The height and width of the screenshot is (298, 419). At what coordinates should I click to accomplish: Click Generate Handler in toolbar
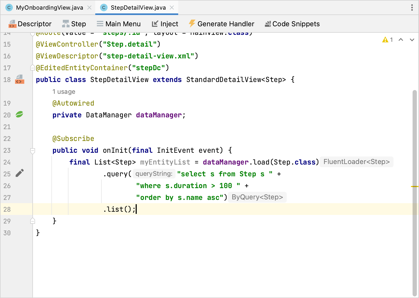tap(221, 24)
